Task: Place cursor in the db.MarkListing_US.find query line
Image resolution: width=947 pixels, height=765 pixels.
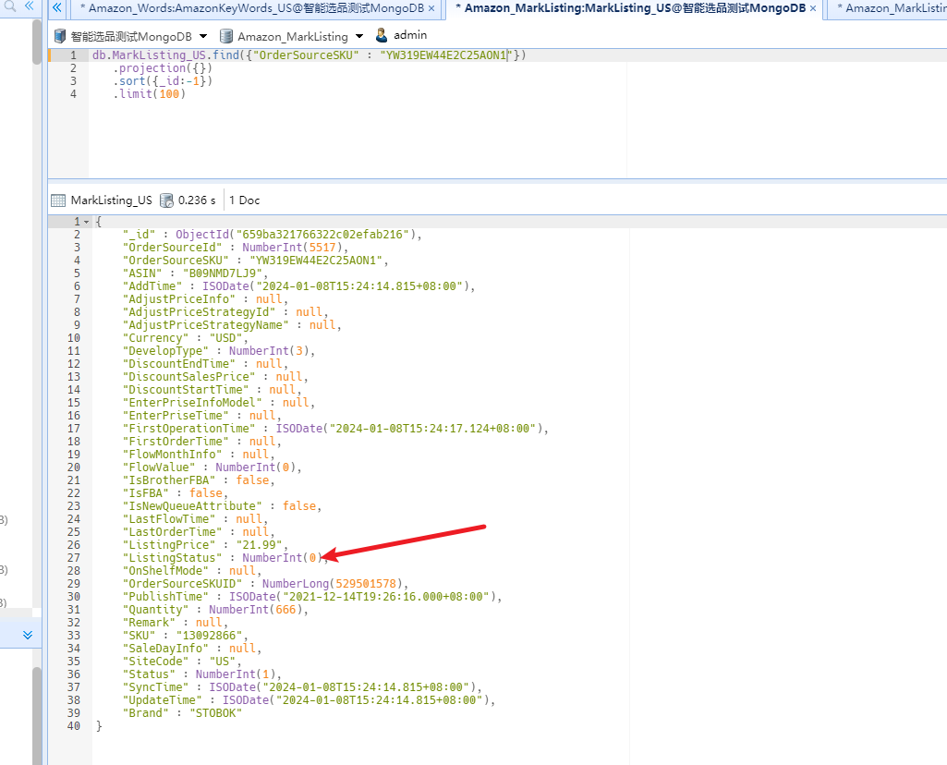Action: click(310, 55)
